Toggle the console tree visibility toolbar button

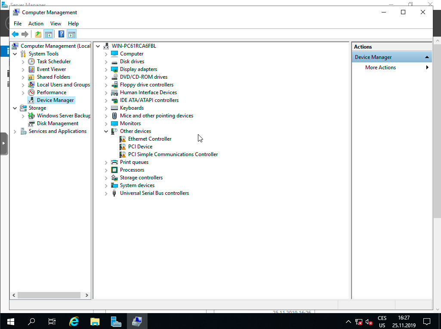pos(49,34)
